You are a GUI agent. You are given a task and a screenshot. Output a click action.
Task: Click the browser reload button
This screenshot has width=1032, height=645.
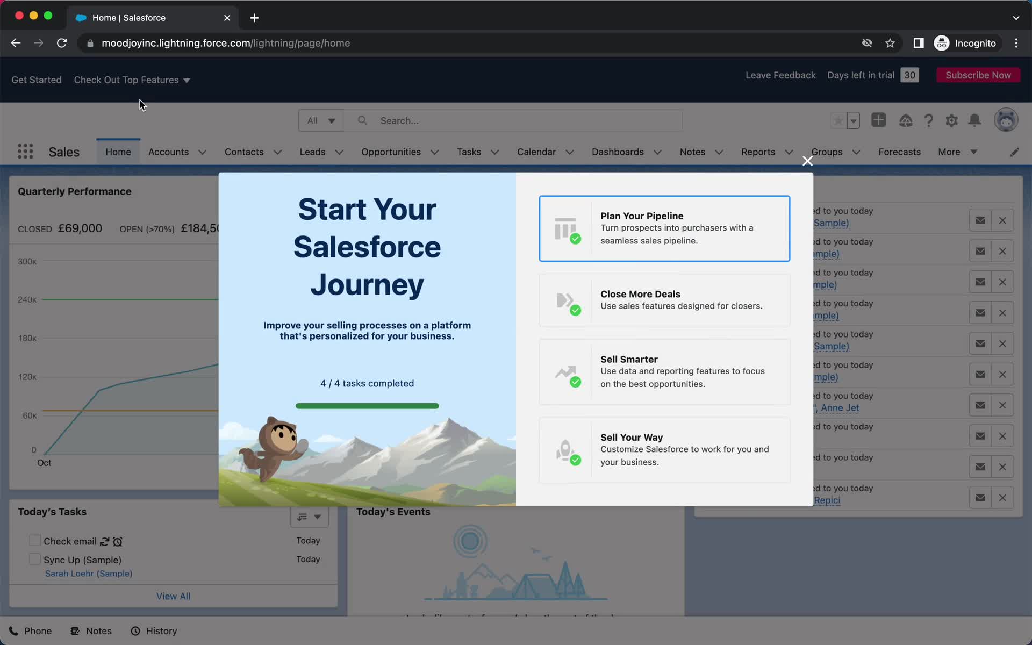pyautogui.click(x=62, y=43)
